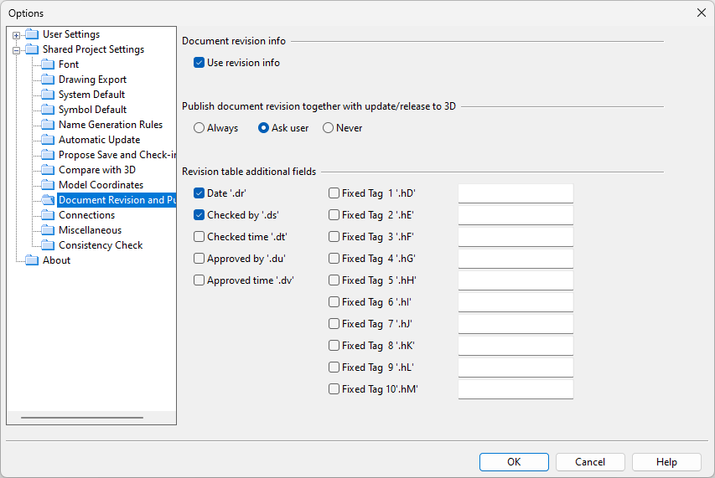Screen dimensions: 715x478
Task: Click the Connections folder icon
Action: click(48, 215)
